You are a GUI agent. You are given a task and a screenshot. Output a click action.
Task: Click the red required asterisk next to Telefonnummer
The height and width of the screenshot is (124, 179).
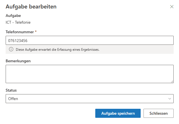point(36,32)
